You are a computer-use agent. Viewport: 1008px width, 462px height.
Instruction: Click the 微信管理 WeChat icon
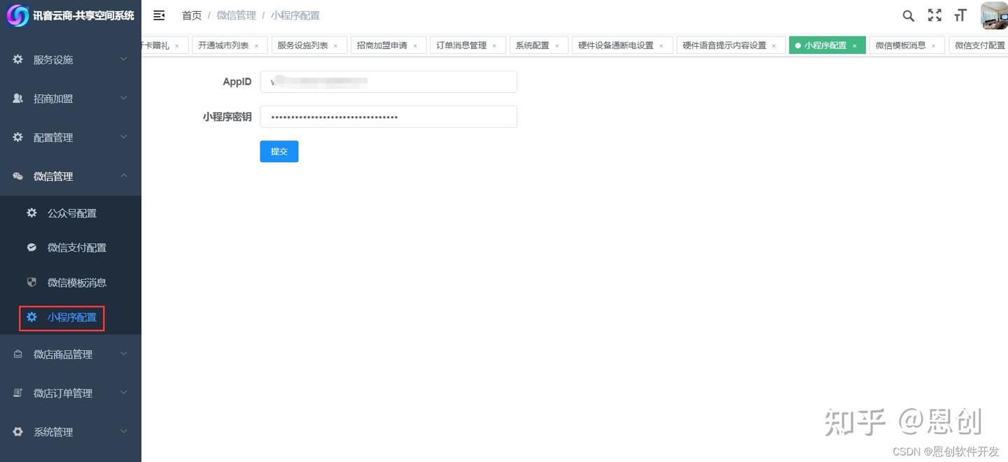tap(18, 177)
